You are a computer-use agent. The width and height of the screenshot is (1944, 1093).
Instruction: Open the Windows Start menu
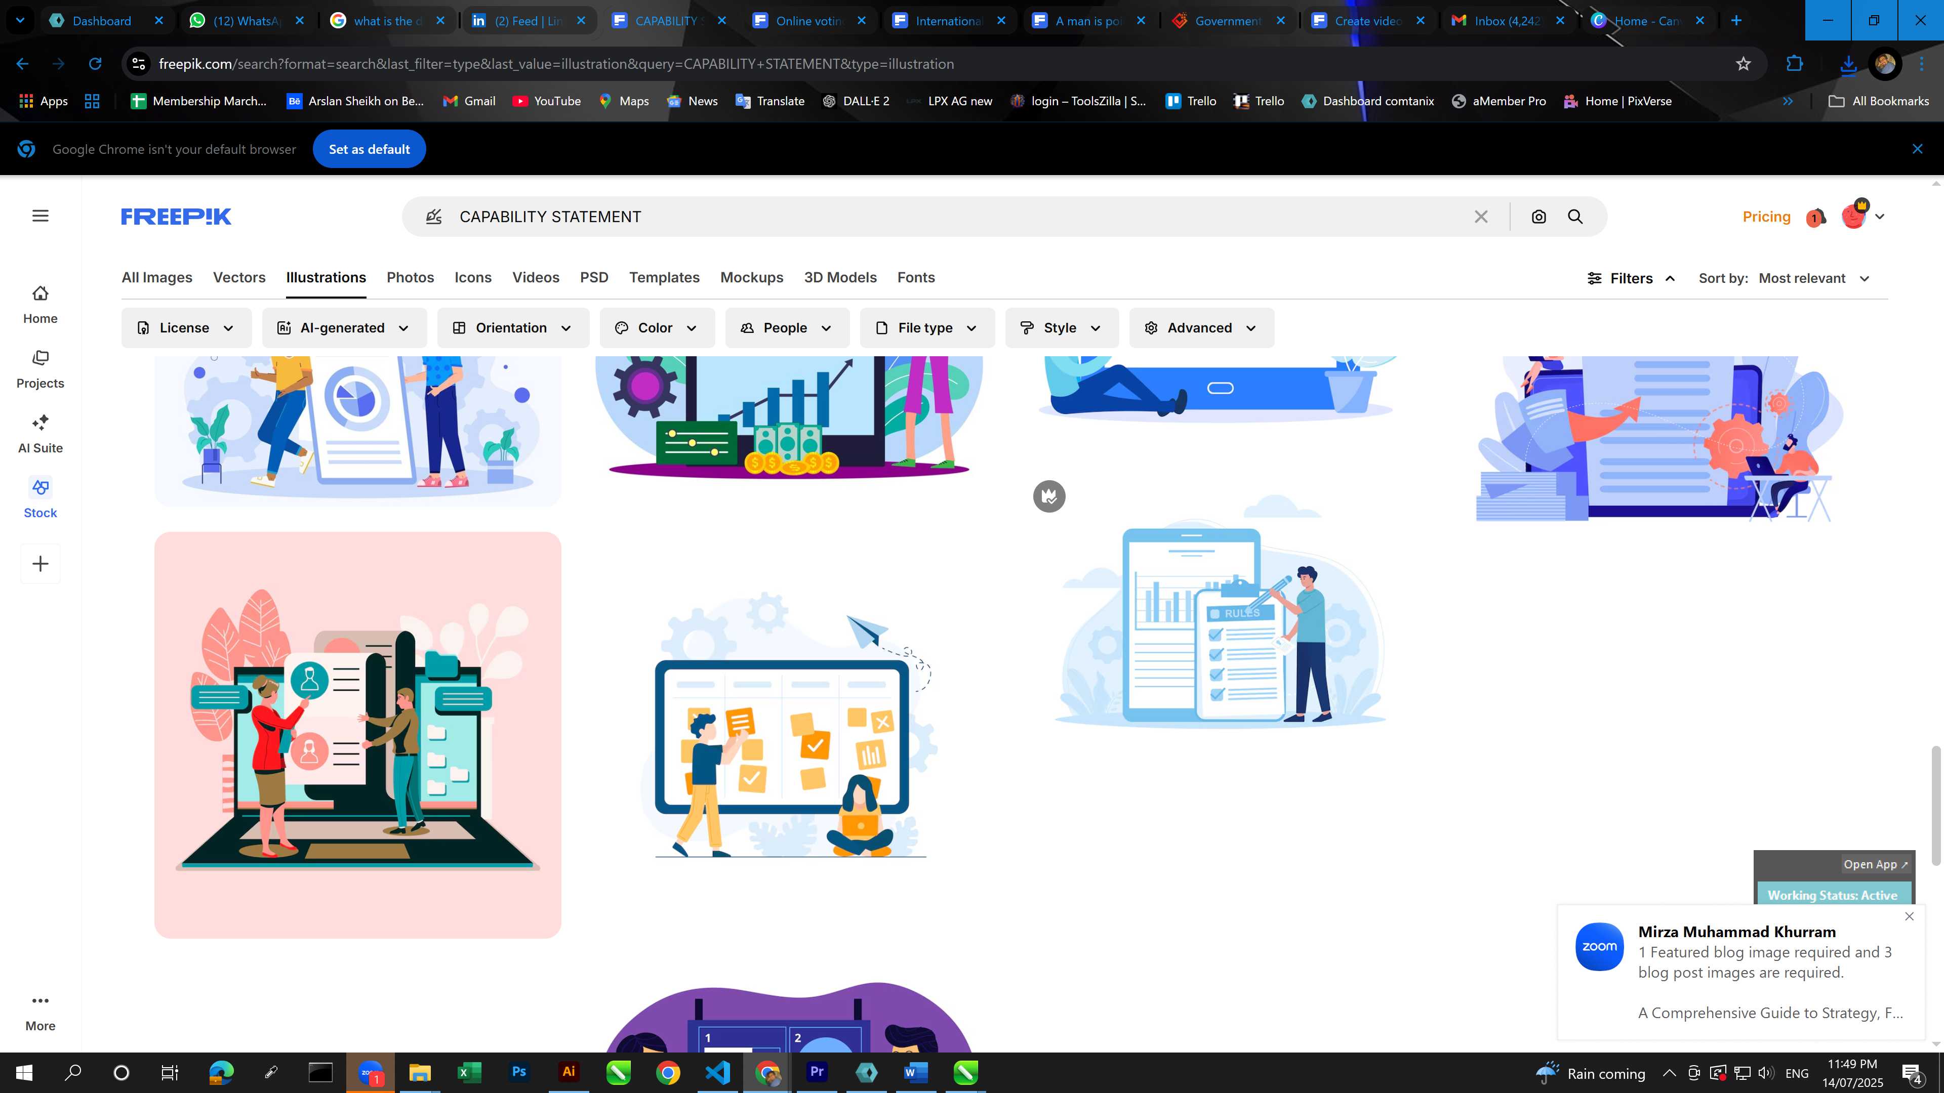click(x=24, y=1072)
